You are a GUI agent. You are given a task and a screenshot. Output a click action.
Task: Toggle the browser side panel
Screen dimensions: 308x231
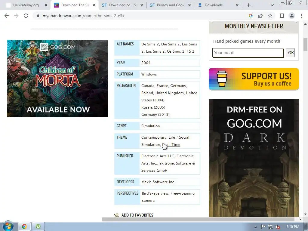coord(282,16)
